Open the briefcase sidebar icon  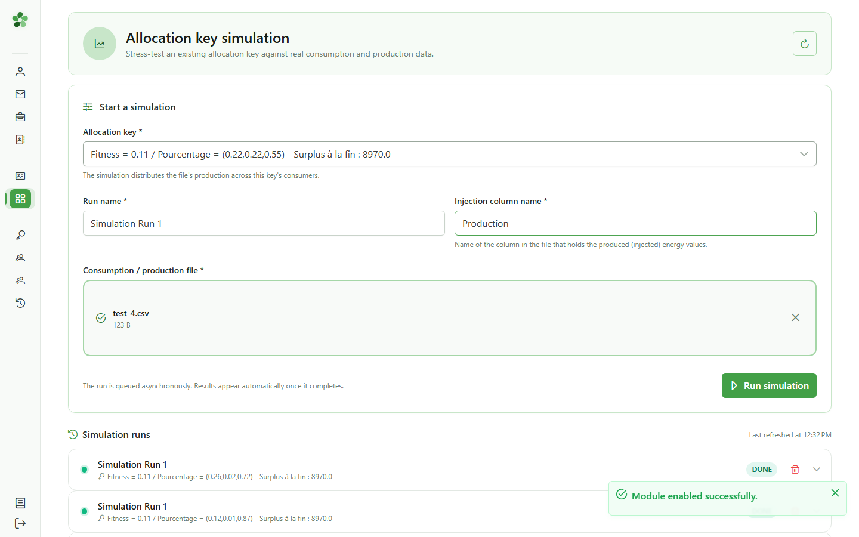[20, 117]
